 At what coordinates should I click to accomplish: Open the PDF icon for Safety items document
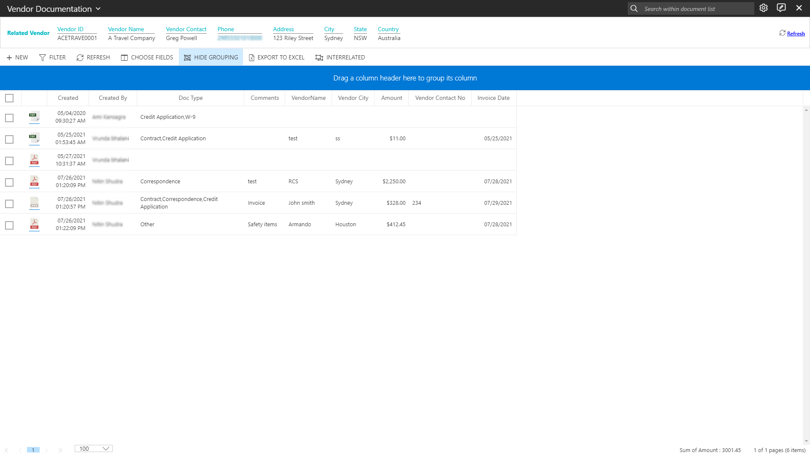point(34,224)
